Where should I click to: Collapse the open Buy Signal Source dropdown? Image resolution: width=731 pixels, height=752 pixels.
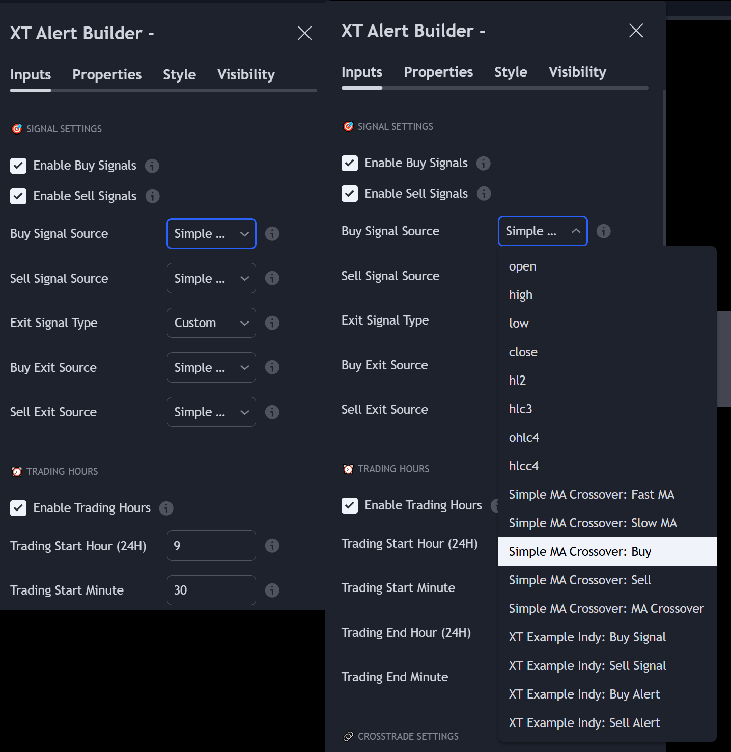(543, 231)
